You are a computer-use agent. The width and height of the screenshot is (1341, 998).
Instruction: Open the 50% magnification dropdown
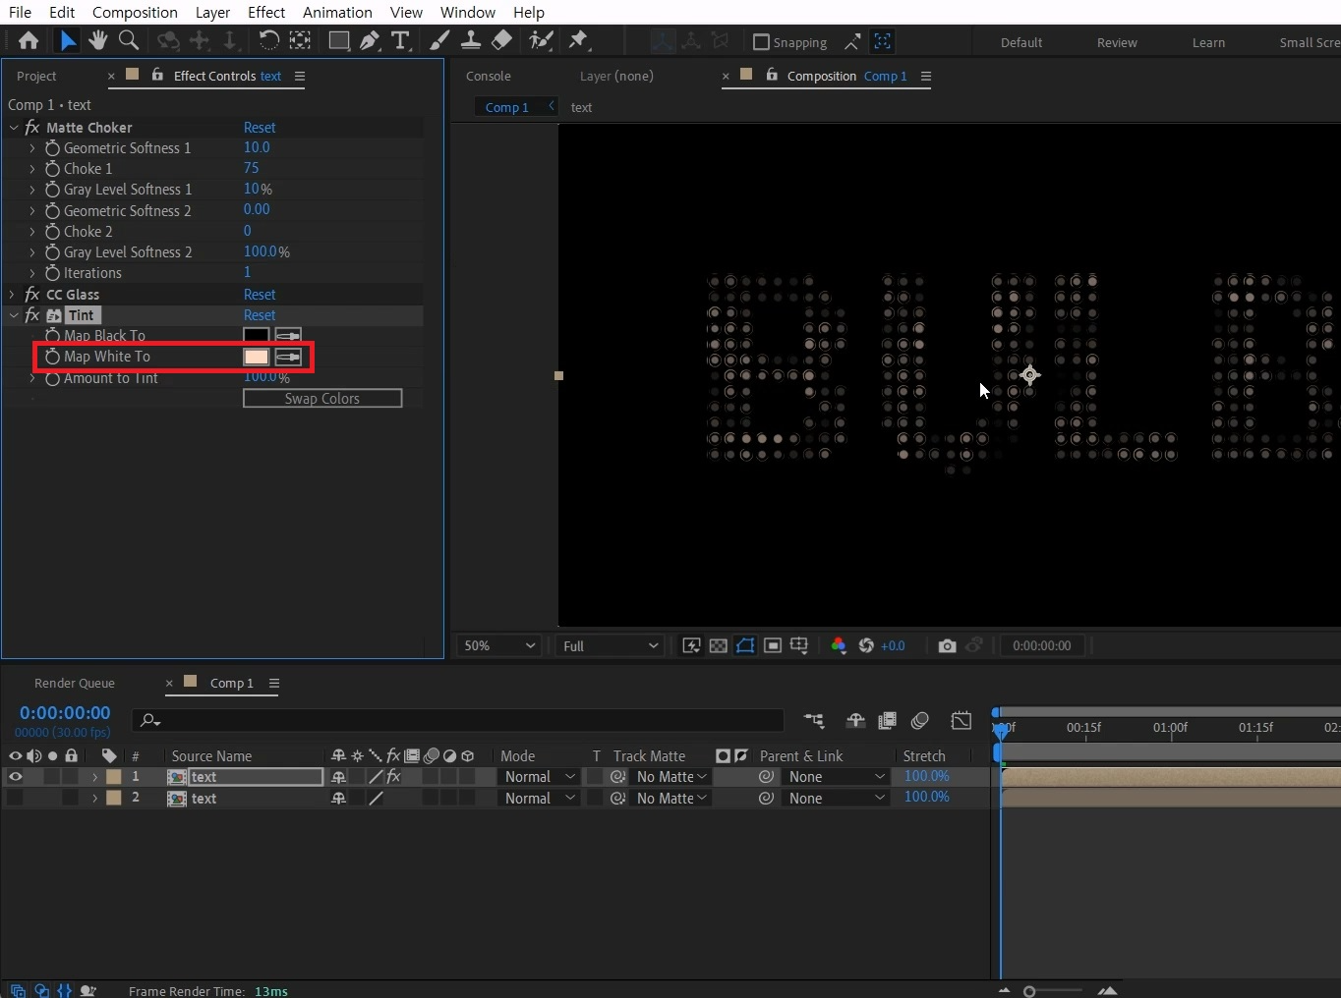pos(499,645)
